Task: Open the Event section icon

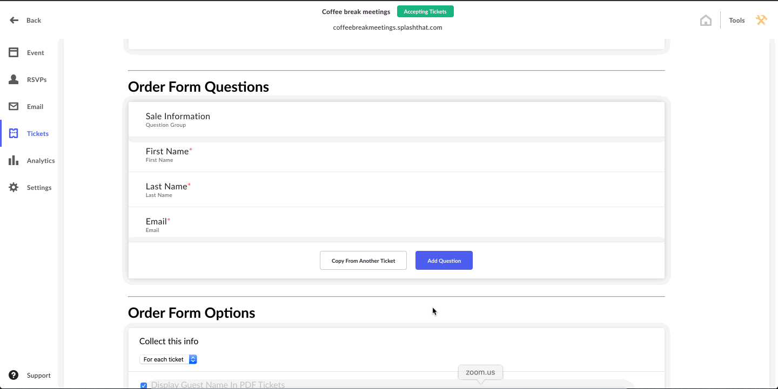Action: point(14,52)
